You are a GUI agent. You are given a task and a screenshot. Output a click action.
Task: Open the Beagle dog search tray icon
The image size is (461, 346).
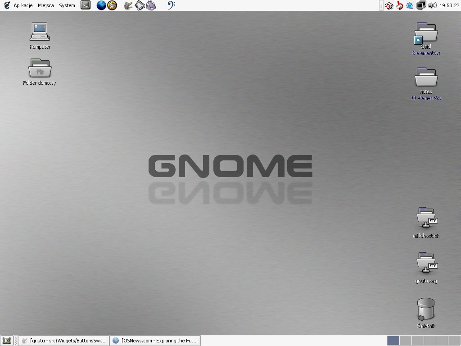(399, 5)
